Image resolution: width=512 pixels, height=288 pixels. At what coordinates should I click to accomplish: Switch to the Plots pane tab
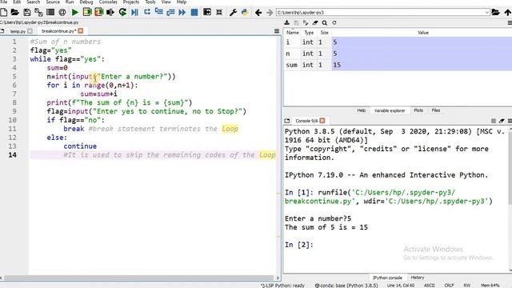point(418,110)
